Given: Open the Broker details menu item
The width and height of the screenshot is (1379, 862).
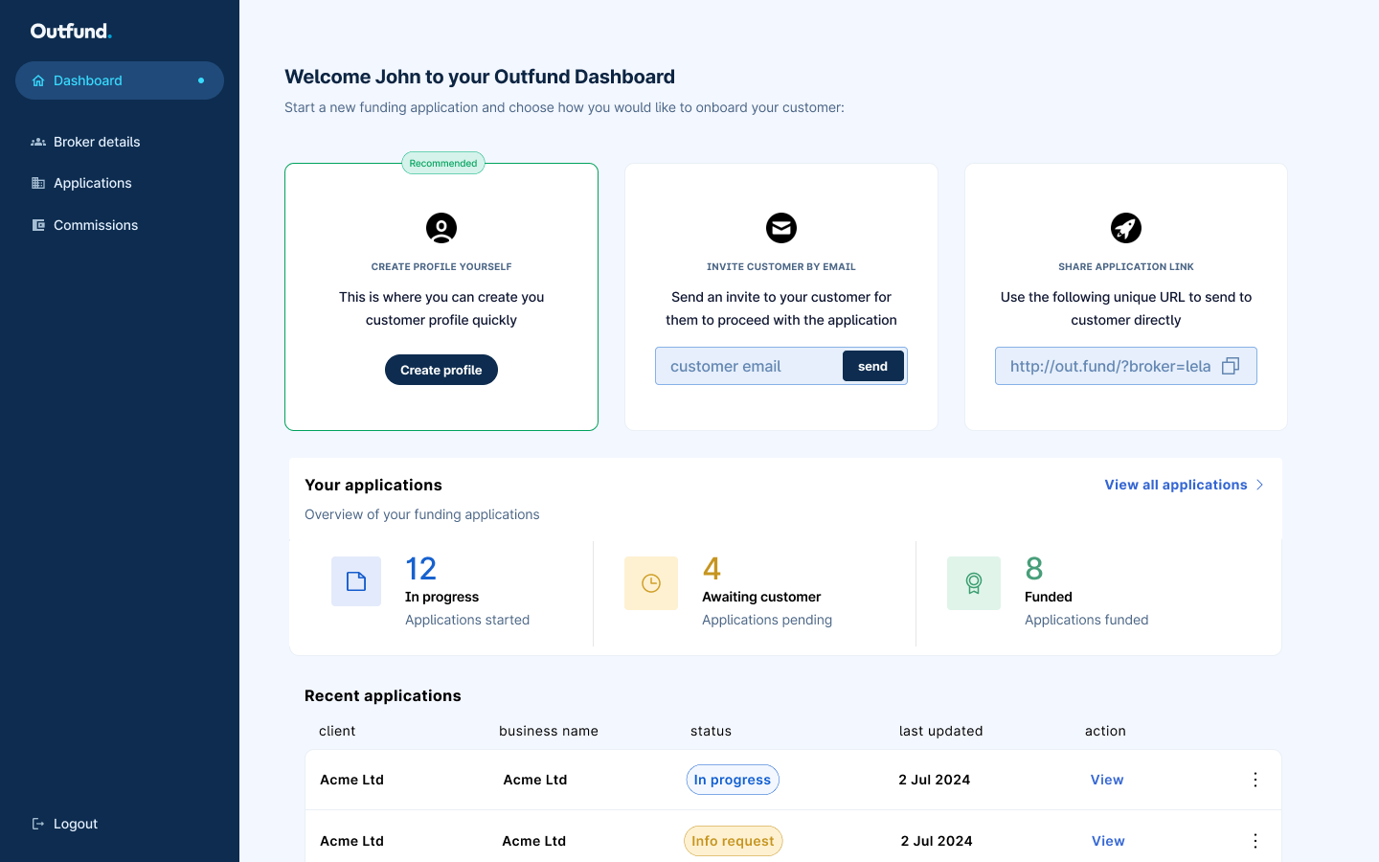Looking at the screenshot, I should 97,142.
